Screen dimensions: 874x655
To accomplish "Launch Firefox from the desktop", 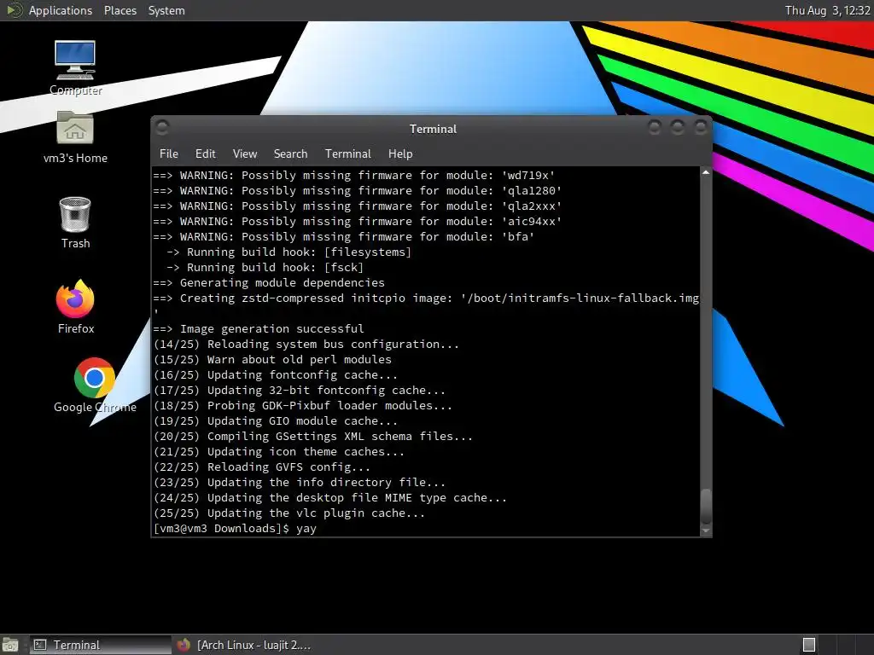I will 75,307.
